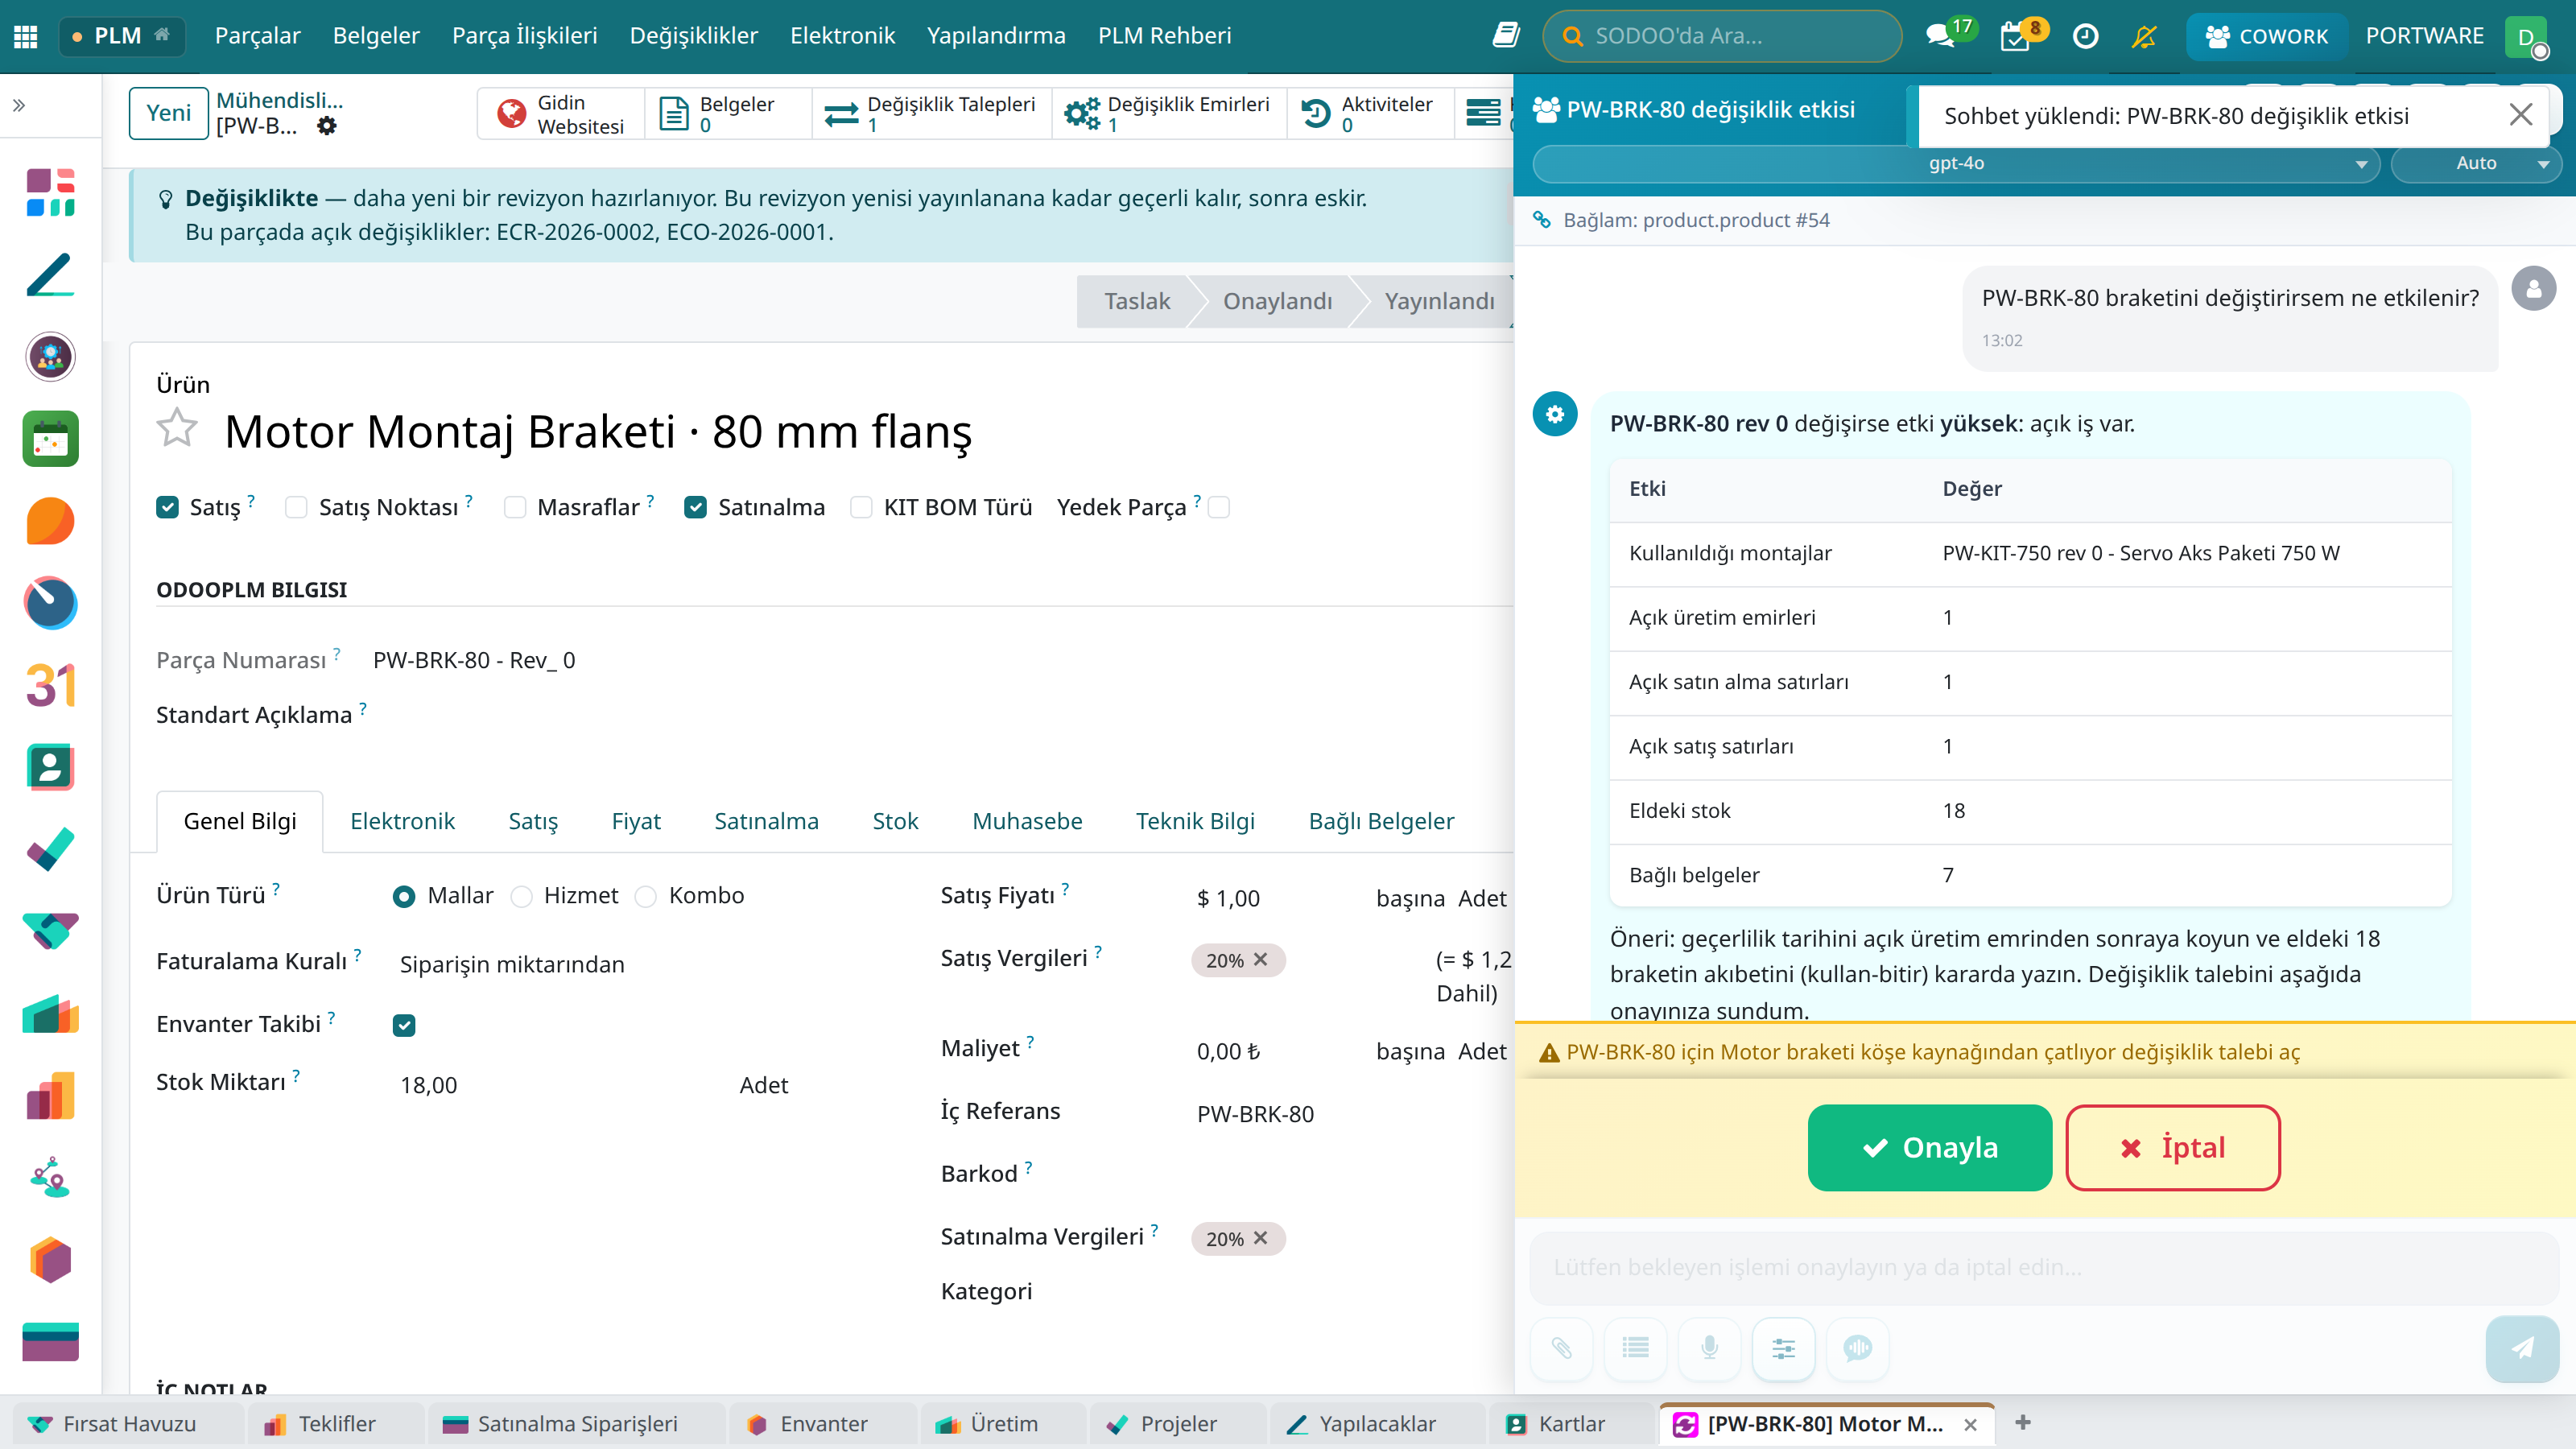Click the Stok Miktarı value 18,00
Screen dimensions: 2576x1449
click(429, 1085)
